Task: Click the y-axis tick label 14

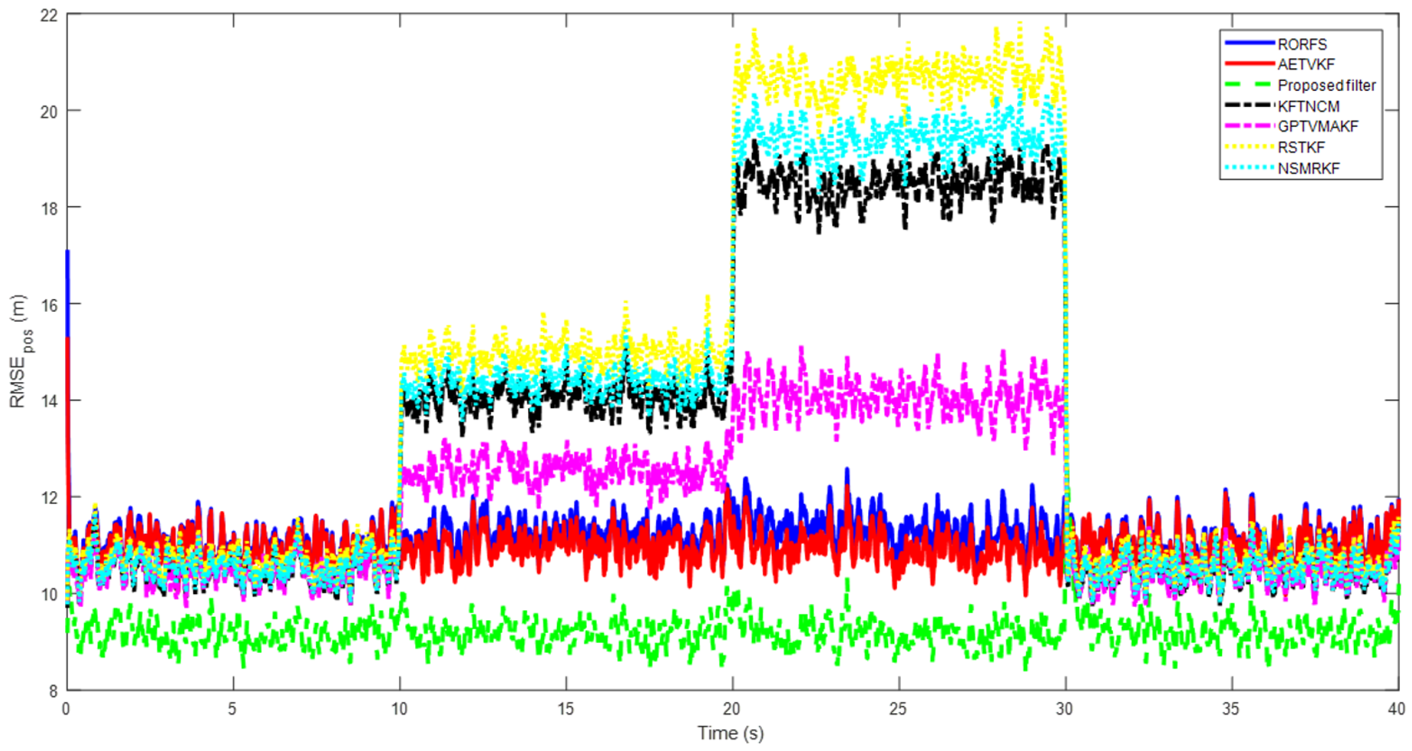Action: [49, 401]
